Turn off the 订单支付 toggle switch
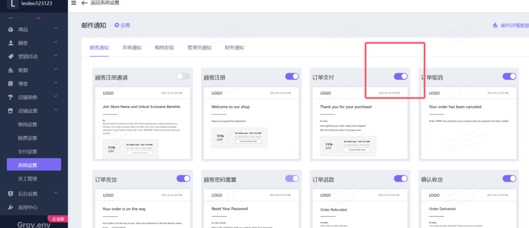Image resolution: width=529 pixels, height=228 pixels. pyautogui.click(x=400, y=76)
